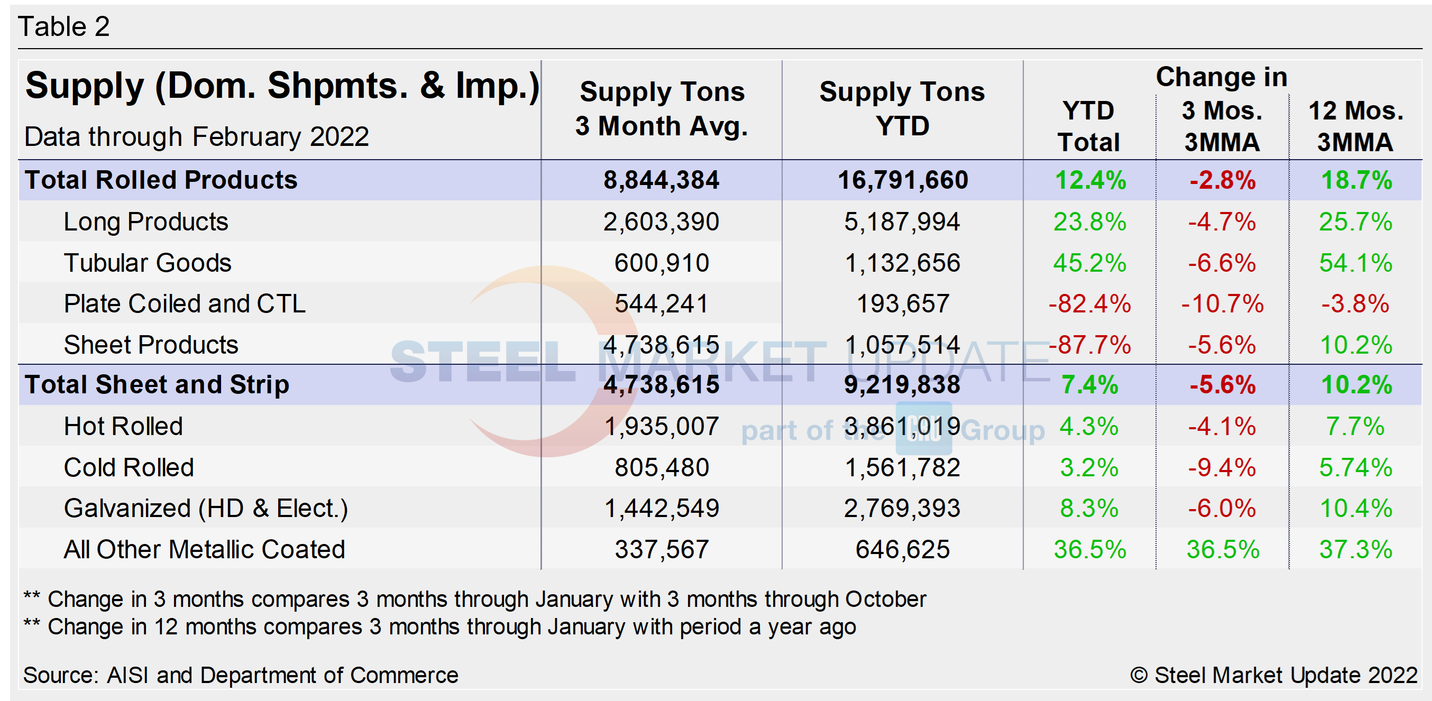Click the "Supply Tons 3 Month Avg." column header
This screenshot has width=1432, height=701.
(x=662, y=108)
